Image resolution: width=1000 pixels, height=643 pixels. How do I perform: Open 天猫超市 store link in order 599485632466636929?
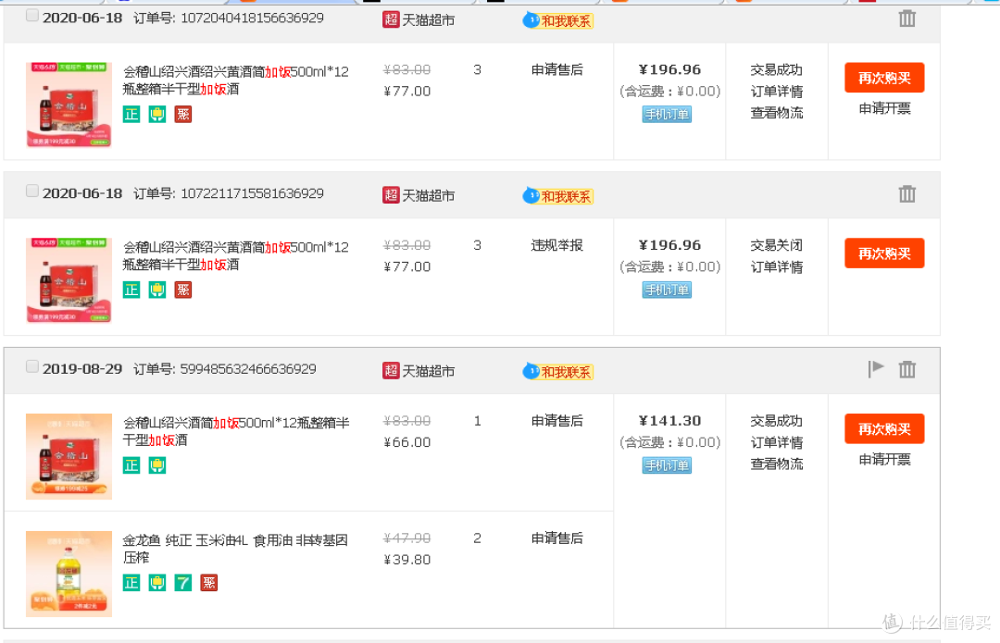428,371
